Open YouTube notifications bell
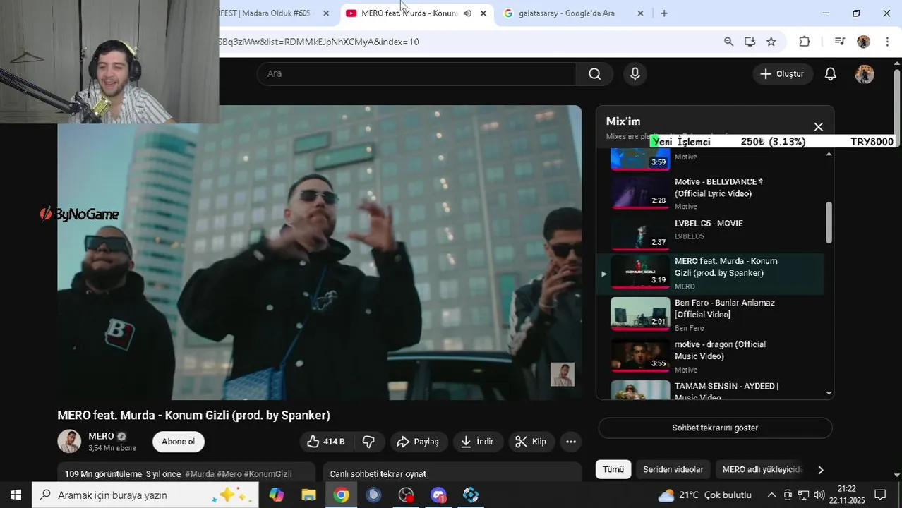902x508 pixels. [830, 74]
